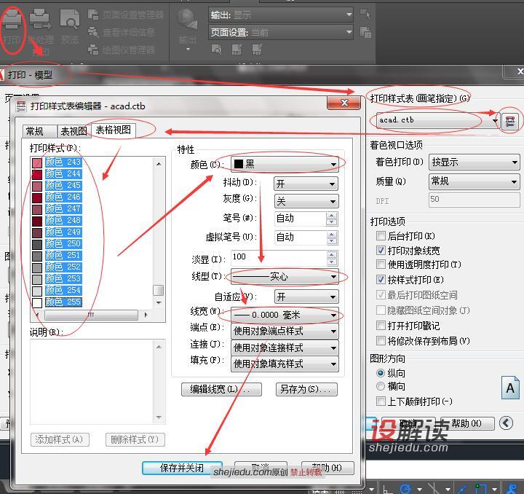Open the 抖动 dropdown set to 开
This screenshot has height=494, width=524.
[306, 184]
